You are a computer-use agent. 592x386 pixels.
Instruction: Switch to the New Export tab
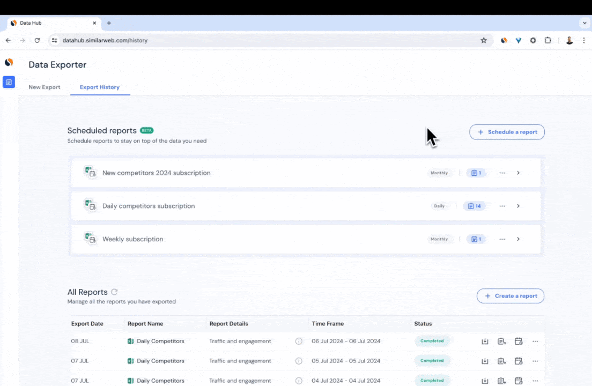click(45, 87)
